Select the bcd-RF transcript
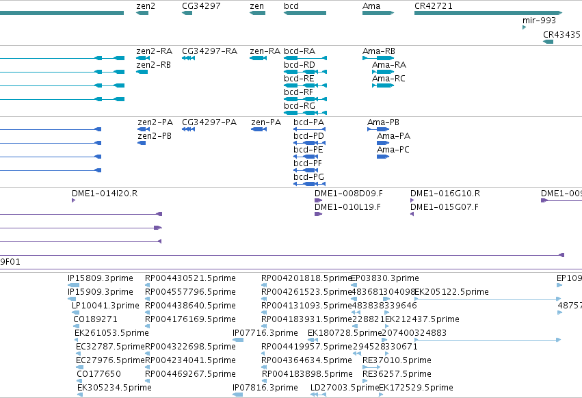The image size is (582, 398). tap(306, 99)
